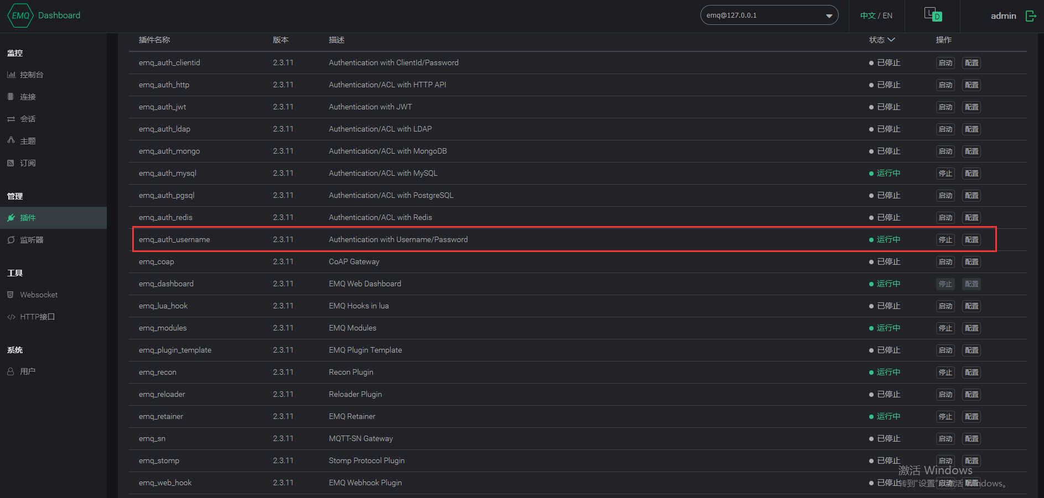Stop the emq_auth_username plugin
The height and width of the screenshot is (498, 1044).
point(946,240)
